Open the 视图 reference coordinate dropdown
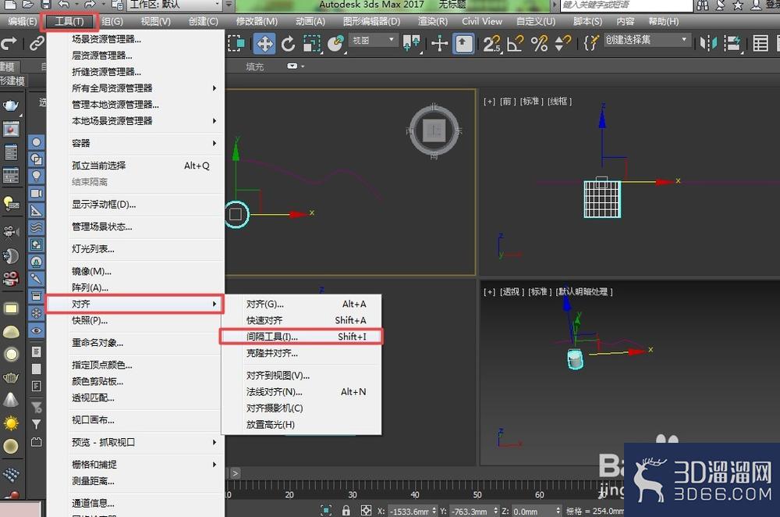 coord(373,41)
